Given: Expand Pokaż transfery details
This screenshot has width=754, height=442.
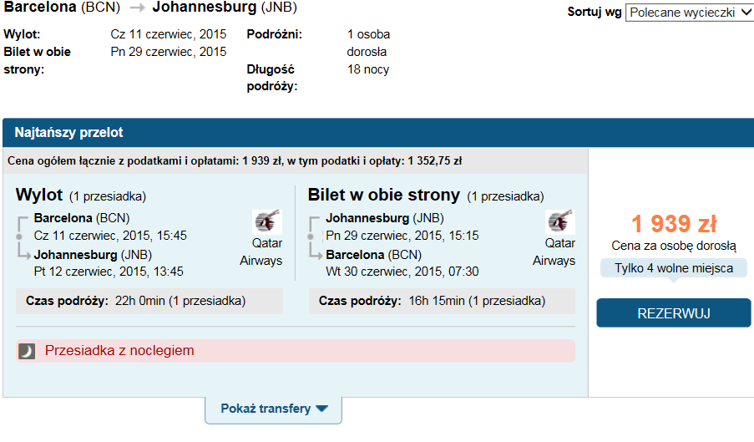Looking at the screenshot, I should click(x=274, y=409).
